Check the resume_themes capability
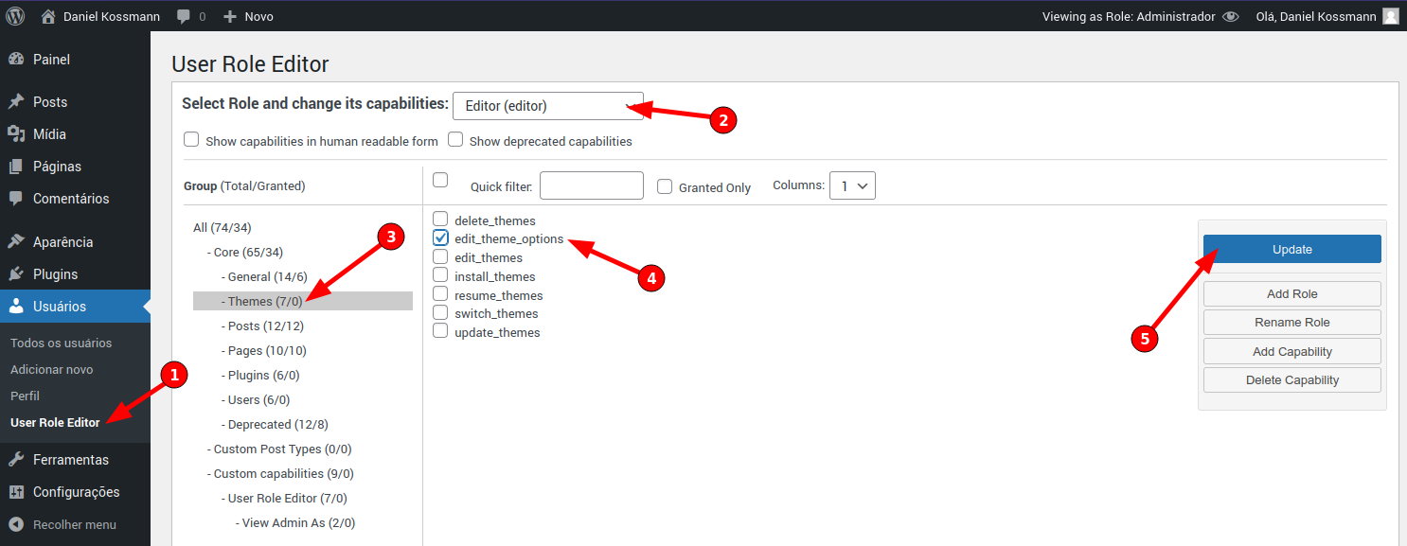Viewport: 1407px width, 546px height. point(440,294)
